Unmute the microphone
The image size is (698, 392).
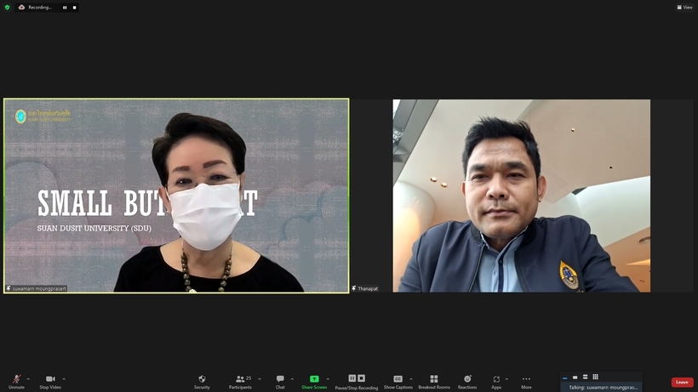tap(16, 381)
